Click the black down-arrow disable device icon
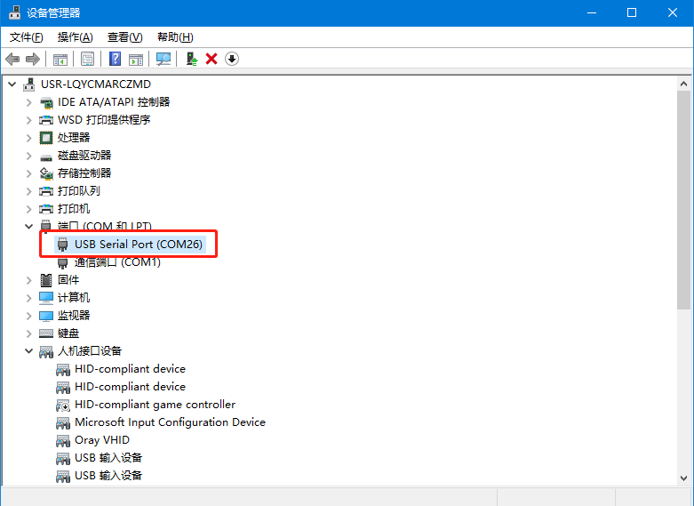 pyautogui.click(x=232, y=59)
